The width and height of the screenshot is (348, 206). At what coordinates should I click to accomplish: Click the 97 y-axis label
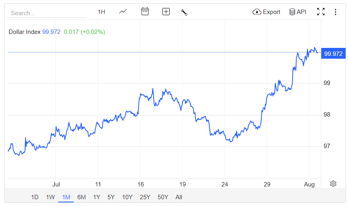point(327,146)
